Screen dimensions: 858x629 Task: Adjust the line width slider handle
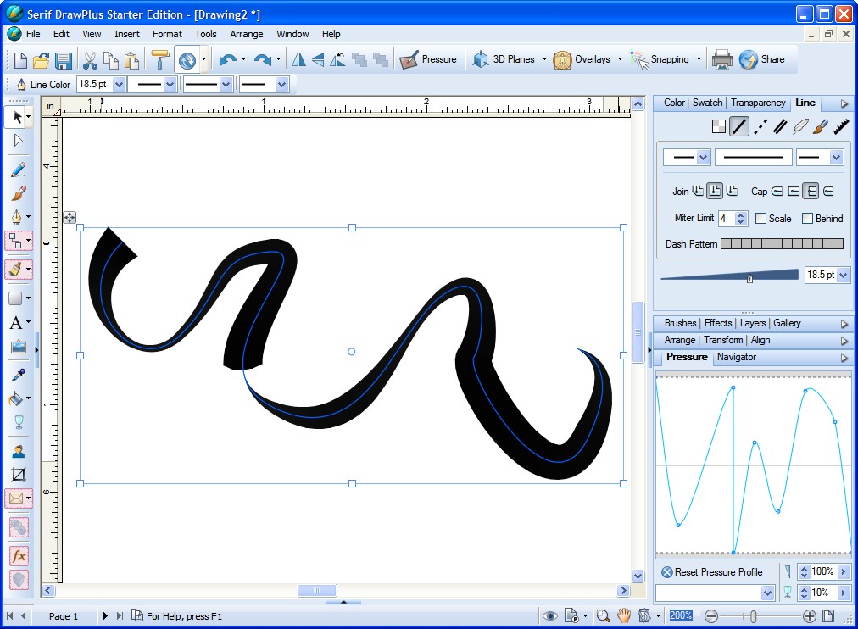(x=749, y=278)
